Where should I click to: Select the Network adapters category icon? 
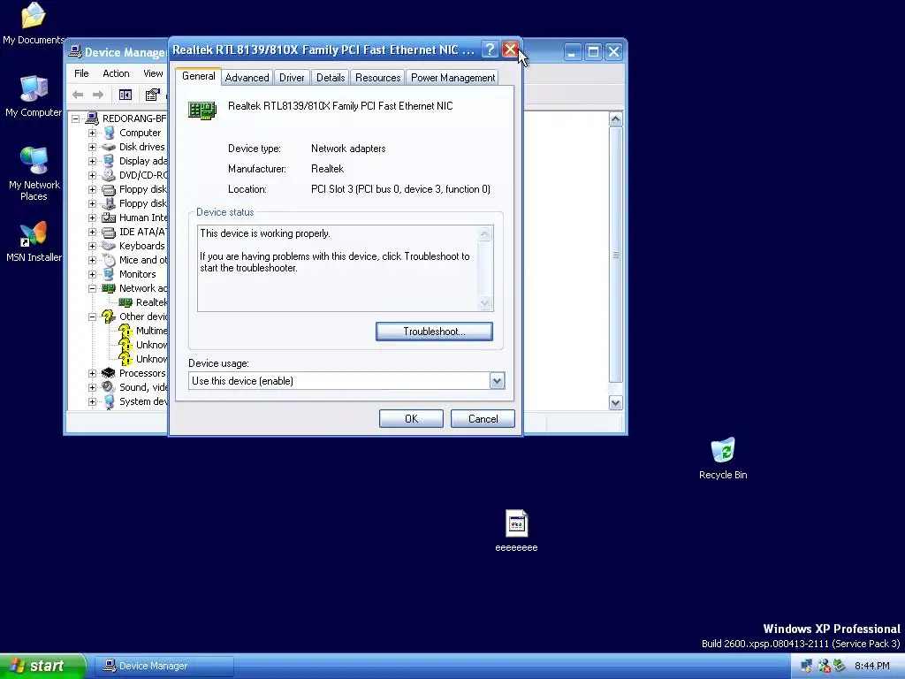109,288
